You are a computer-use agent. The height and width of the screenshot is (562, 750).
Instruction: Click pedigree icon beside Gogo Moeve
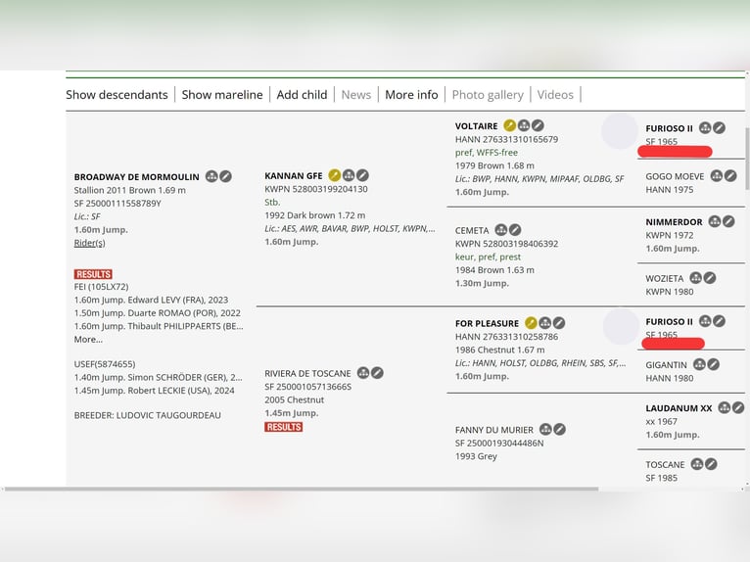pos(716,176)
